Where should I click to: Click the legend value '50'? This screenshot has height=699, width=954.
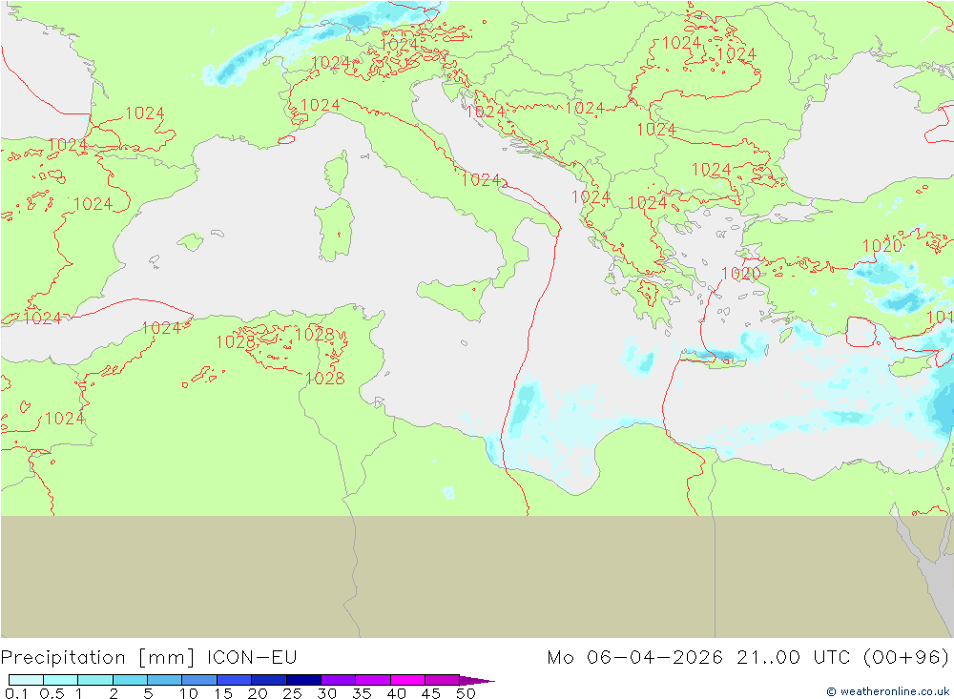pyautogui.click(x=466, y=693)
